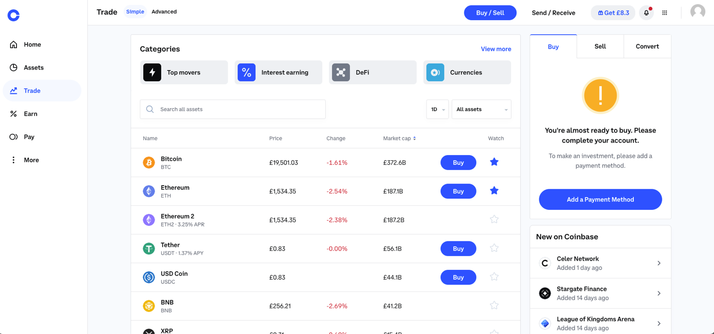Add Tether to watchlist
Viewport: 714px width, 334px height.
[494, 248]
